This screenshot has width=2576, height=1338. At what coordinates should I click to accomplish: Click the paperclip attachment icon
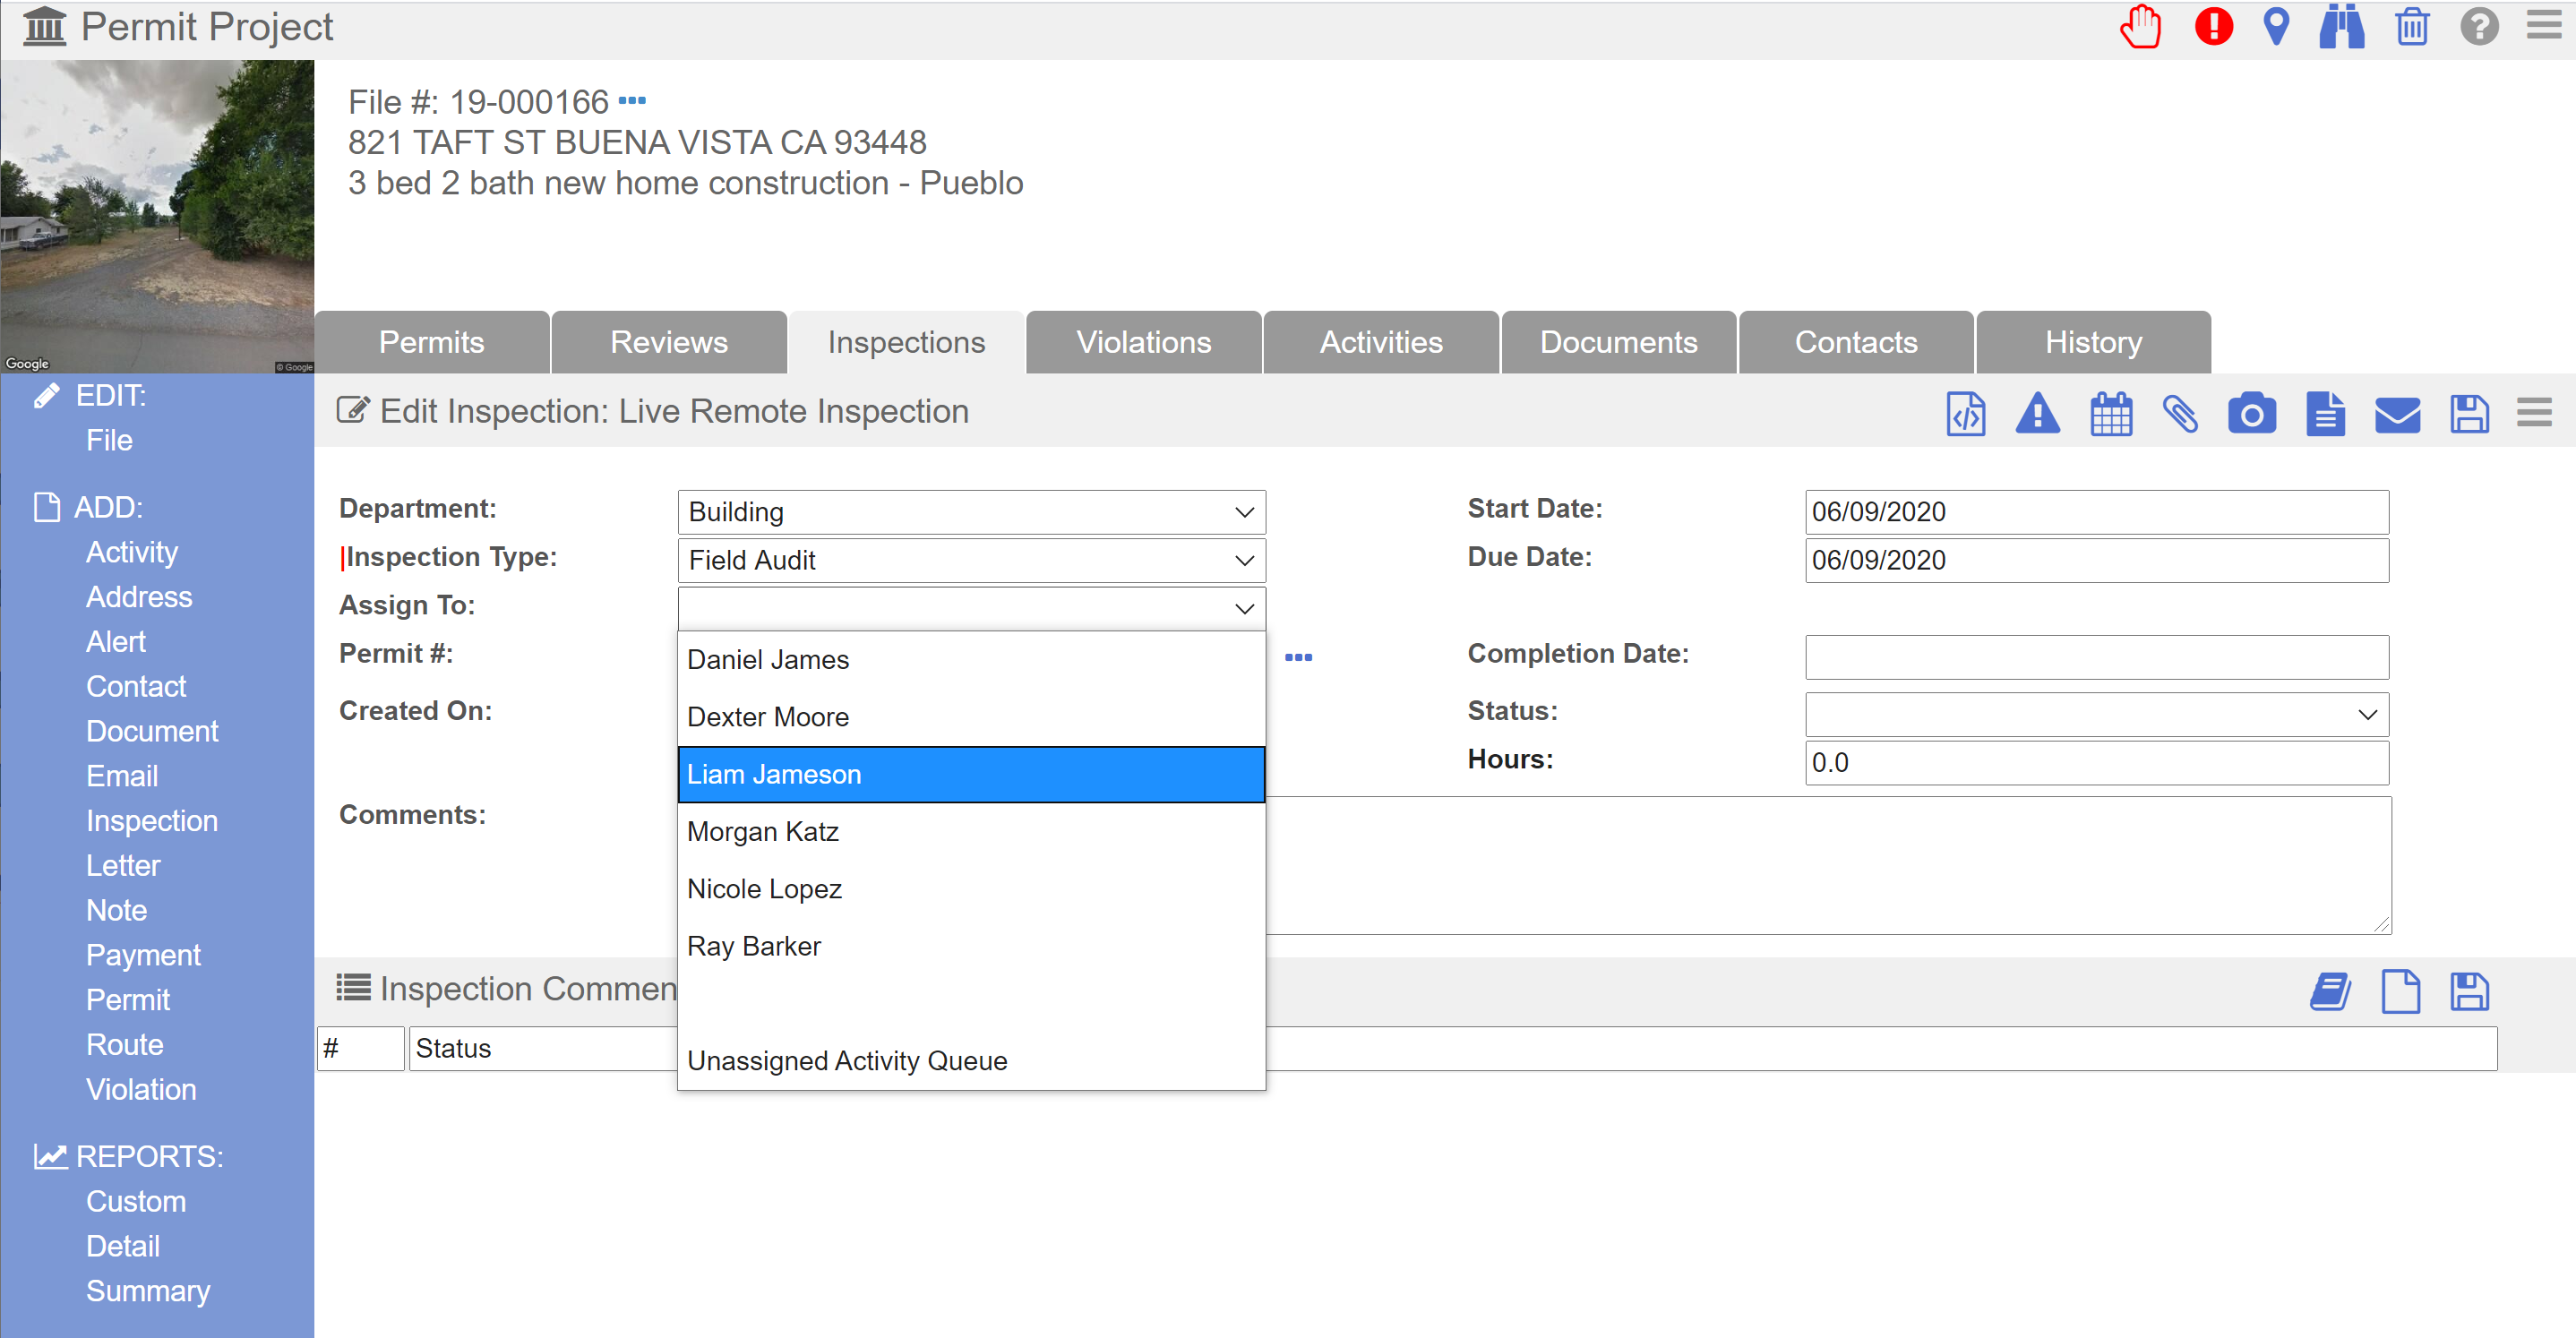[x=2181, y=413]
